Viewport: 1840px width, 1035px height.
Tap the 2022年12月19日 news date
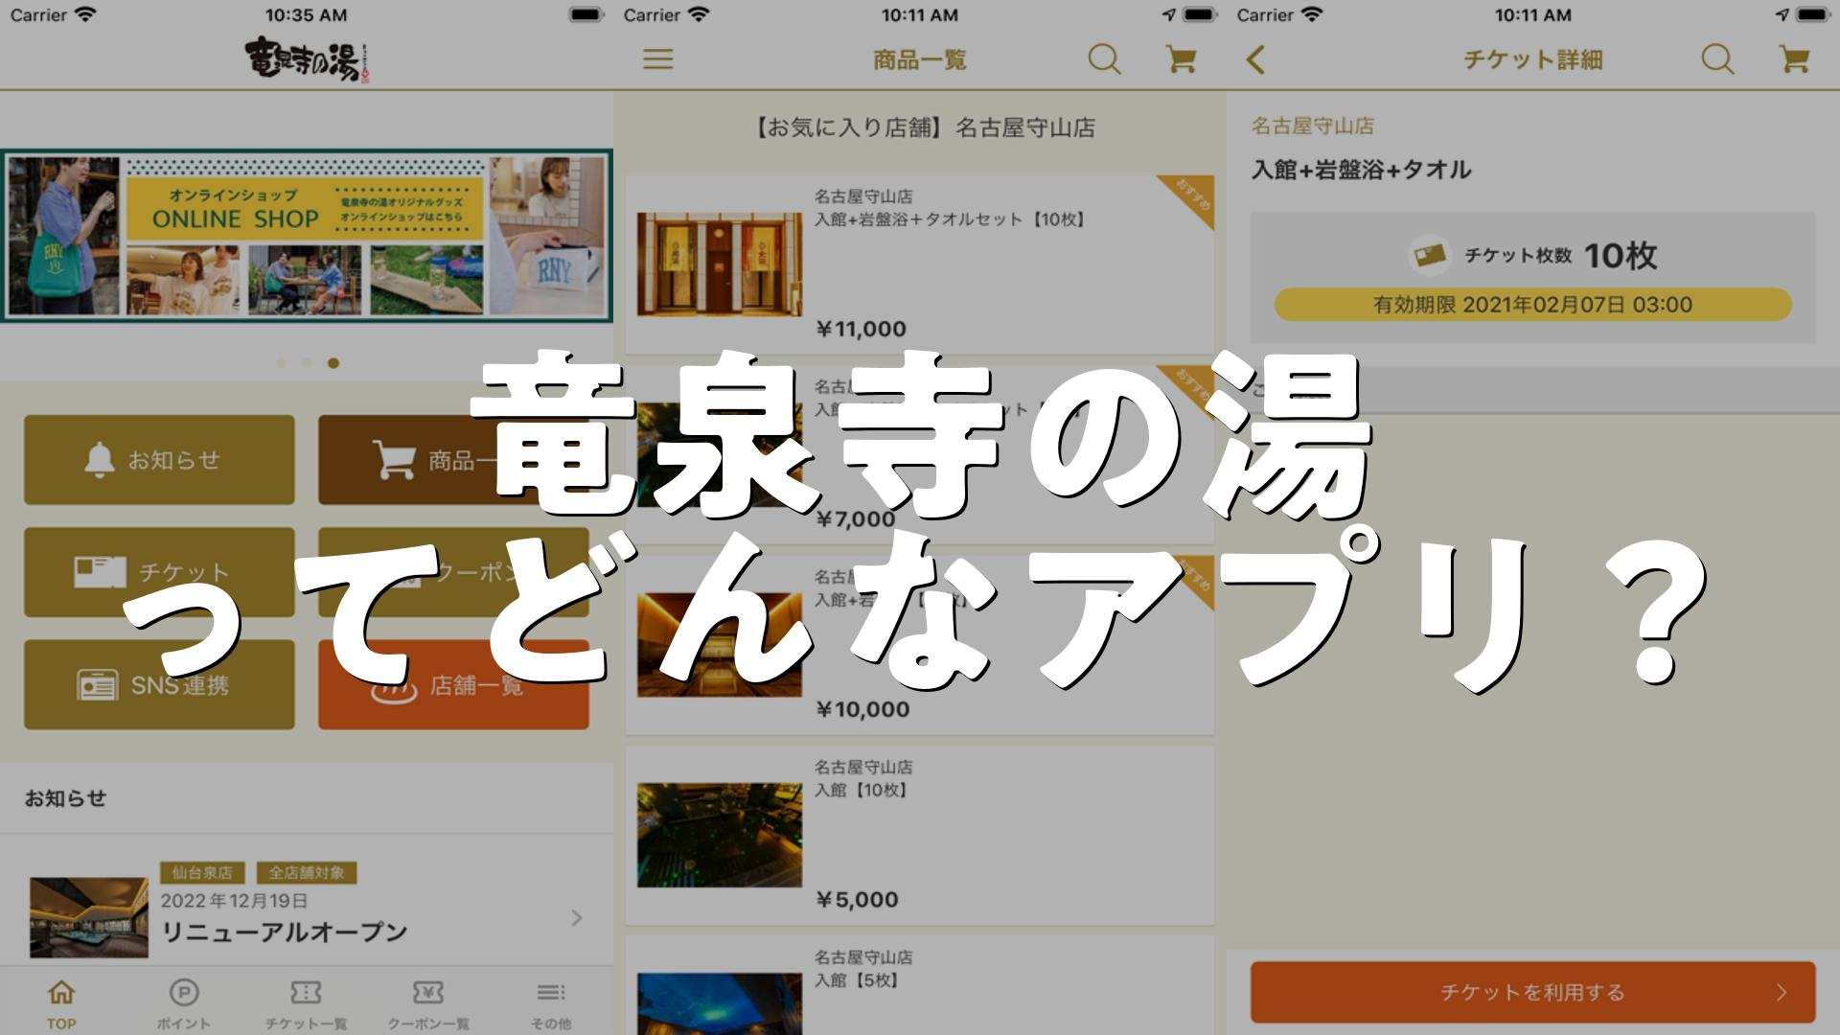pos(235,901)
